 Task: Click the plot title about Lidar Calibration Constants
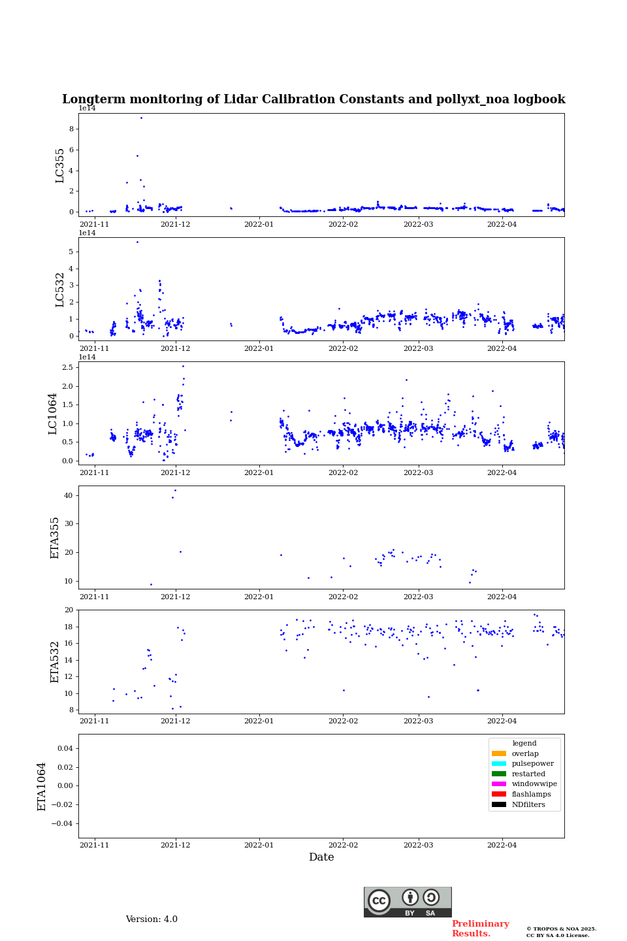click(313, 99)
